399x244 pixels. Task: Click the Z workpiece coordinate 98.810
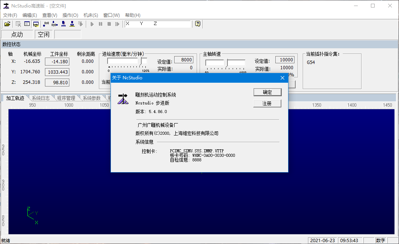tap(57, 82)
